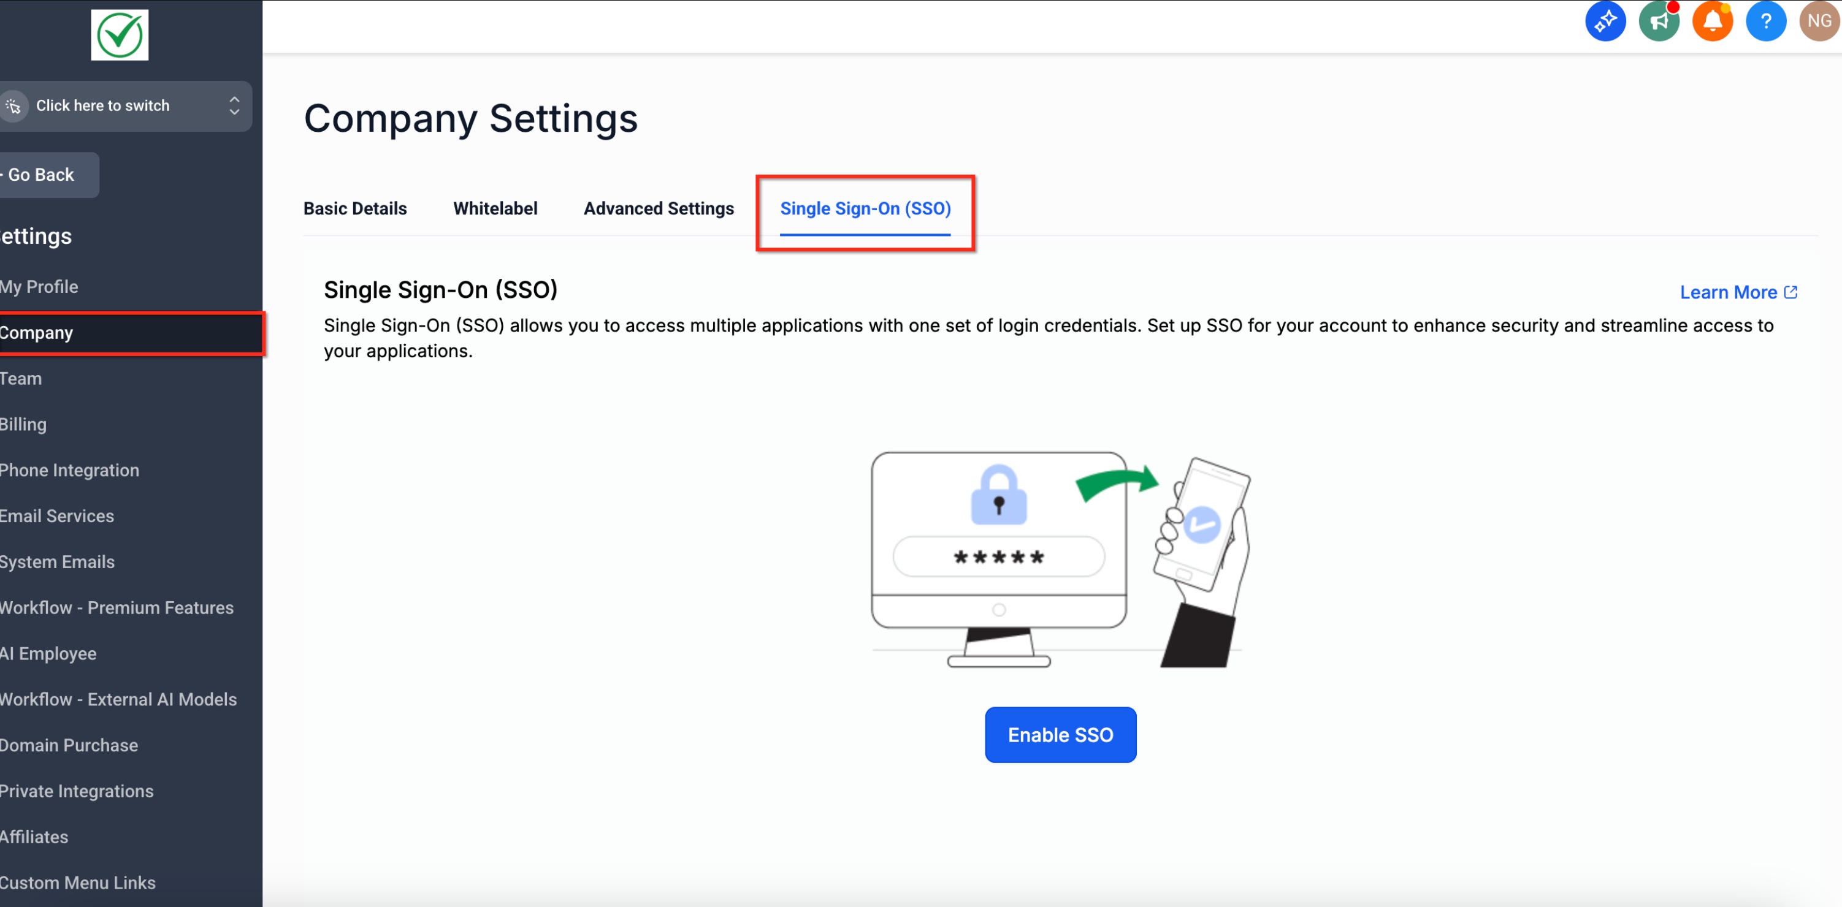Open the orange notifications bell

pyautogui.click(x=1712, y=21)
